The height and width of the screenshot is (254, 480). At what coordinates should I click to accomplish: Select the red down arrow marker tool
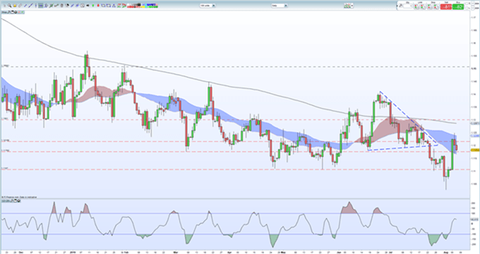pyautogui.click(x=98, y=6)
